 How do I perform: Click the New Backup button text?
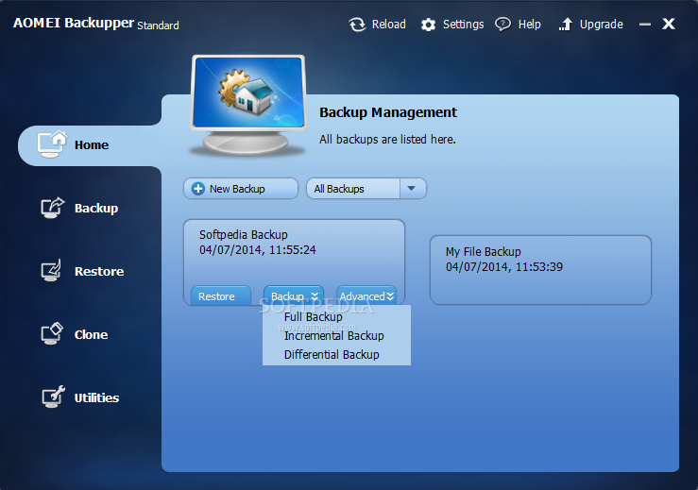(237, 189)
